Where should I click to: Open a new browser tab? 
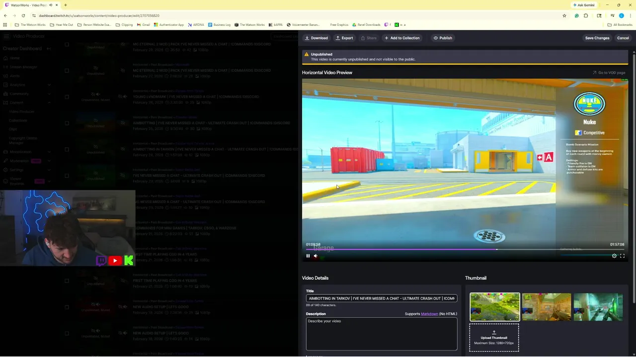click(x=65, y=5)
